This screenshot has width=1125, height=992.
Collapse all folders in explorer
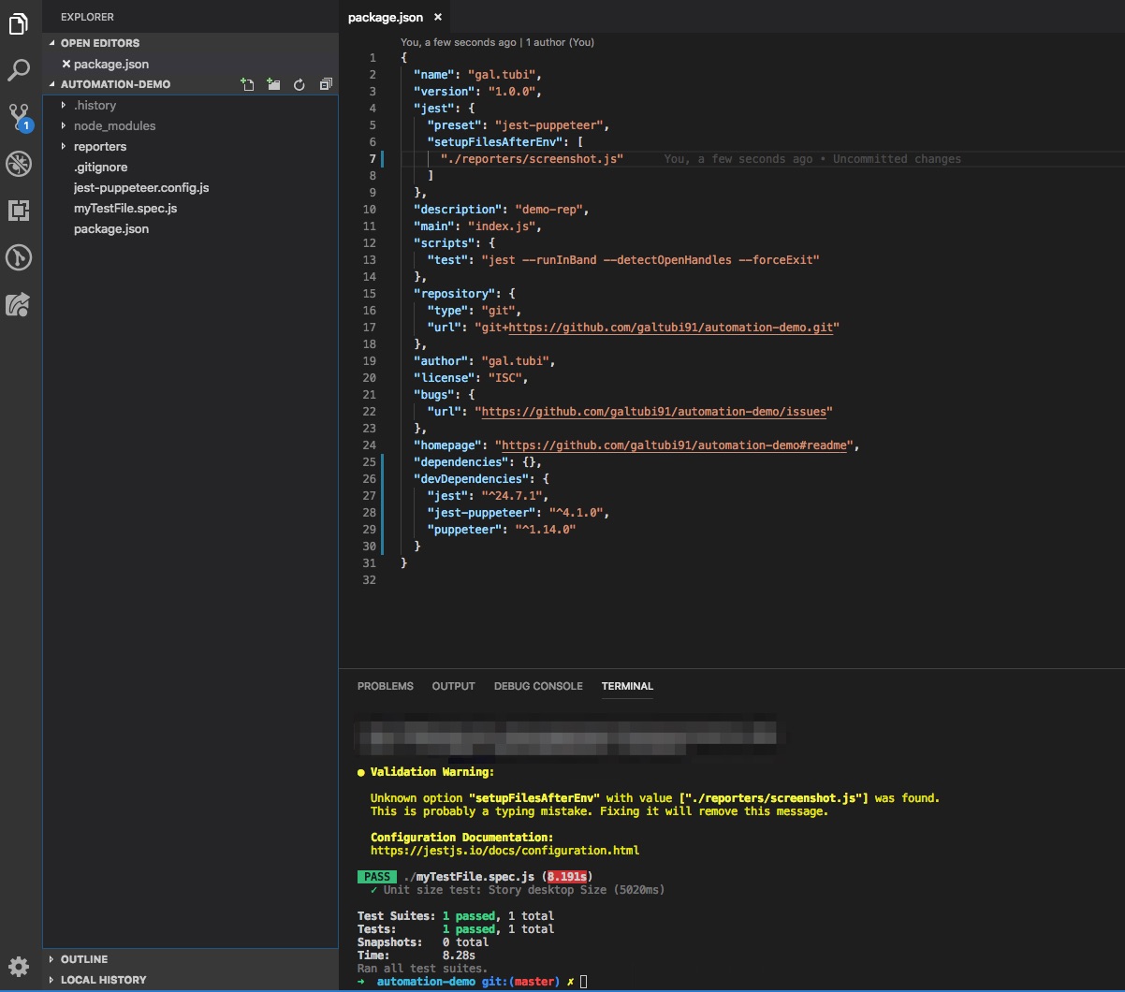click(x=326, y=84)
